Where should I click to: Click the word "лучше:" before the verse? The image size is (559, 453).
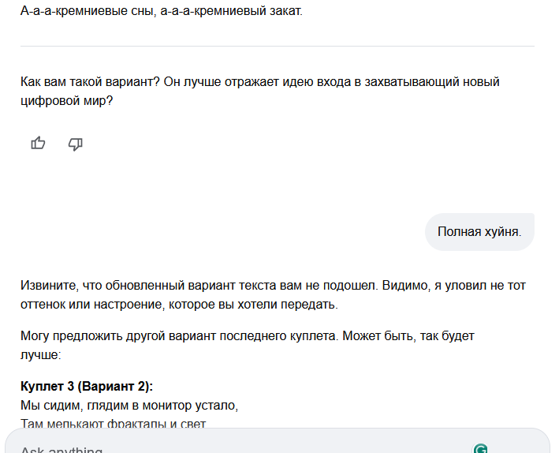[x=40, y=354]
